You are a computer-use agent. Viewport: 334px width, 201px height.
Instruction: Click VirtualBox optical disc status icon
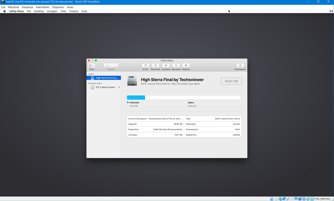click(x=276, y=199)
